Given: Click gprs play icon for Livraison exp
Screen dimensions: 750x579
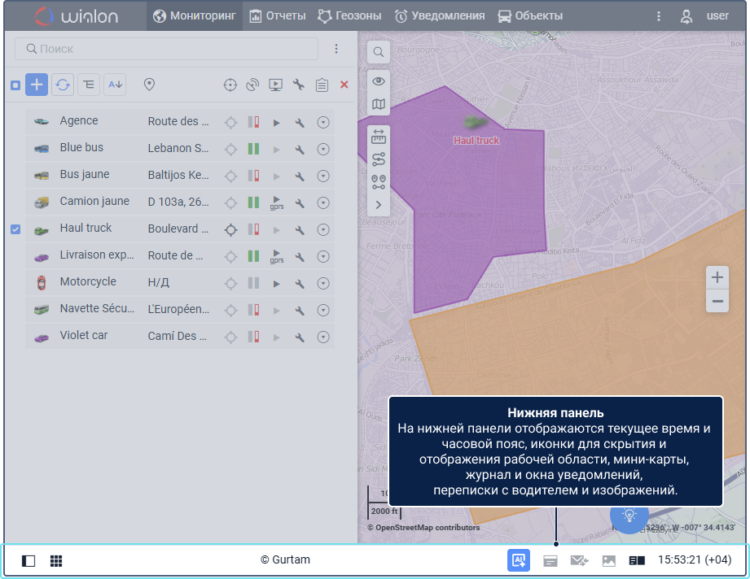Looking at the screenshot, I should pos(277,256).
